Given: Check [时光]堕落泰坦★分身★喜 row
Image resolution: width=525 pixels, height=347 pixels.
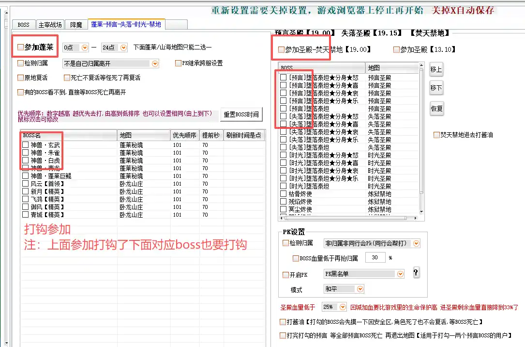Looking at the screenshot, I should [283, 163].
